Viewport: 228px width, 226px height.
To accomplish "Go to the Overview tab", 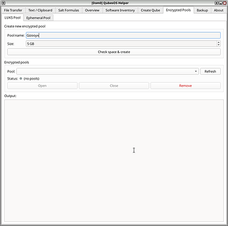I will coord(92,10).
